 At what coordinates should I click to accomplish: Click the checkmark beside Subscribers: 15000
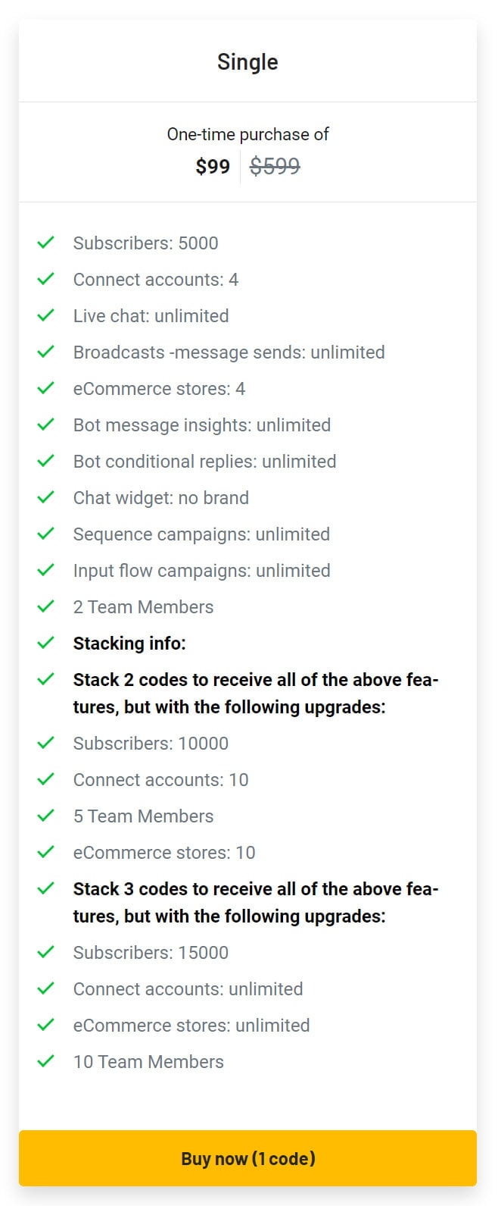[46, 952]
